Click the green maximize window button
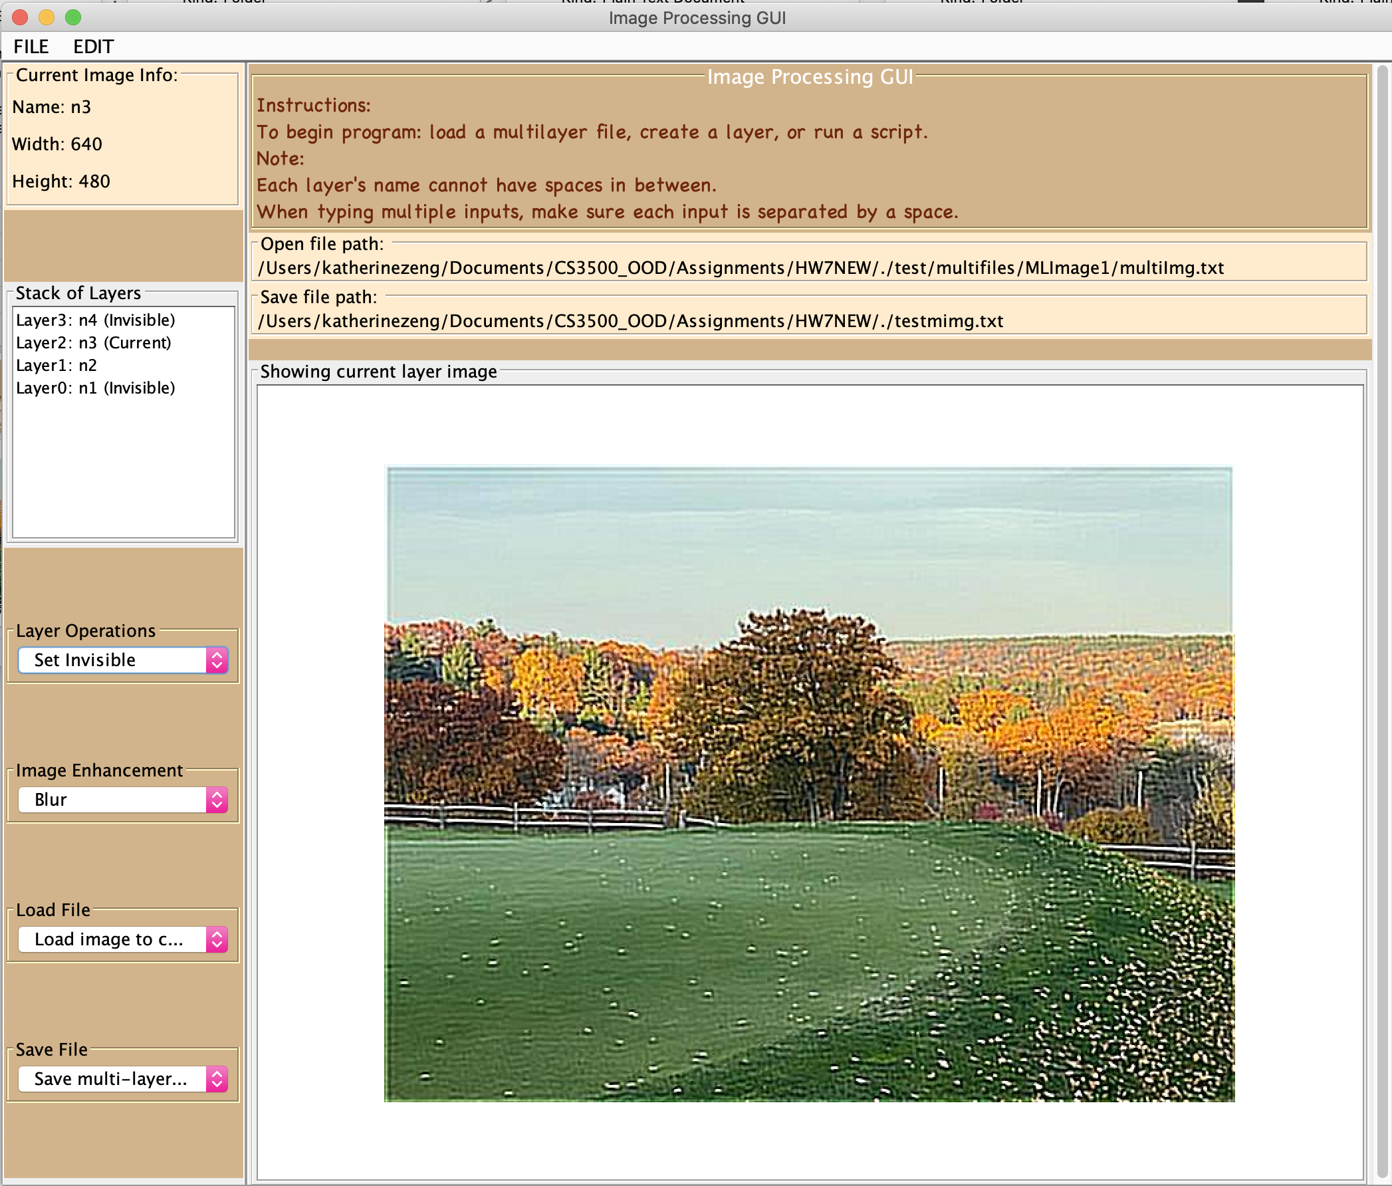Image resolution: width=1392 pixels, height=1186 pixels. tap(73, 17)
